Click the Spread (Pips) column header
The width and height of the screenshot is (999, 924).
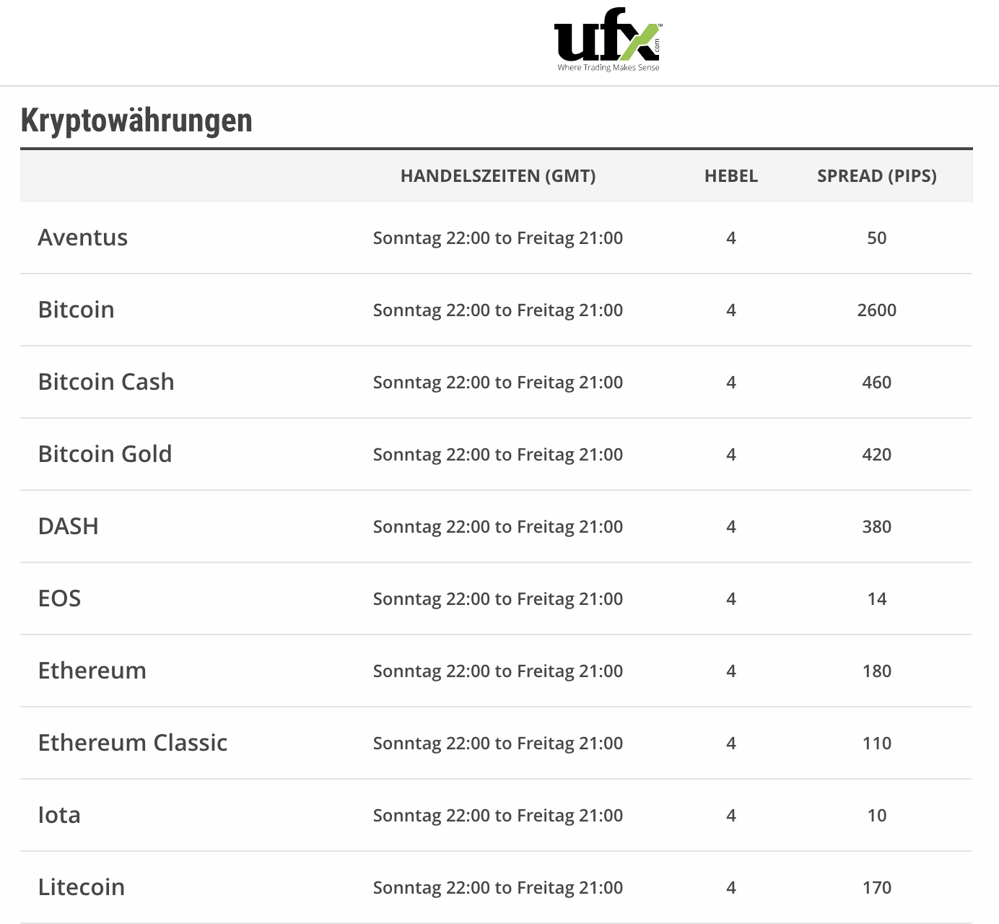(877, 176)
